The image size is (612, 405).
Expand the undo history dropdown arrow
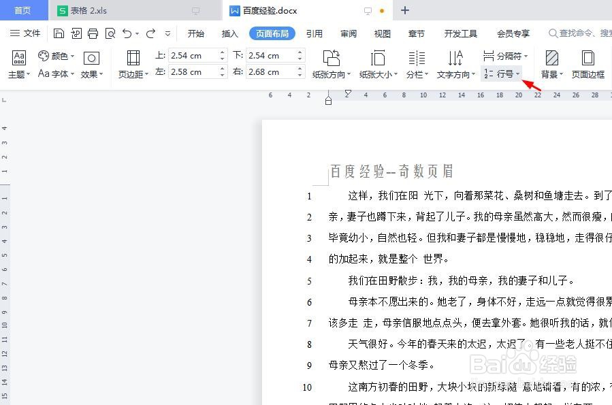coord(137,34)
